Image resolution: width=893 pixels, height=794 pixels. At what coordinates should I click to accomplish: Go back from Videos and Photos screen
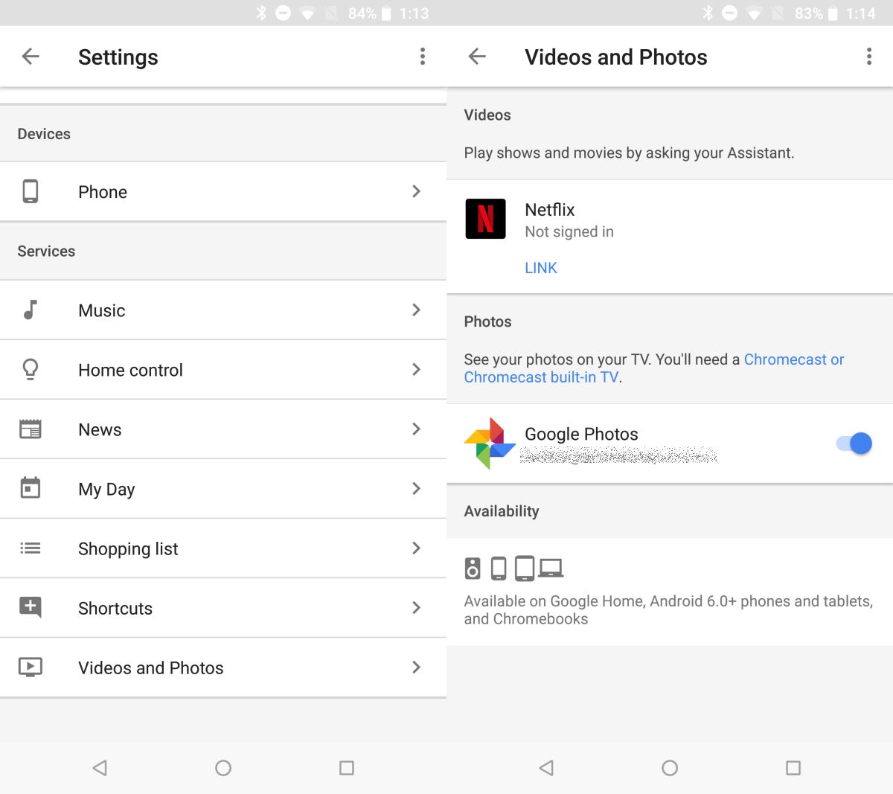(477, 57)
